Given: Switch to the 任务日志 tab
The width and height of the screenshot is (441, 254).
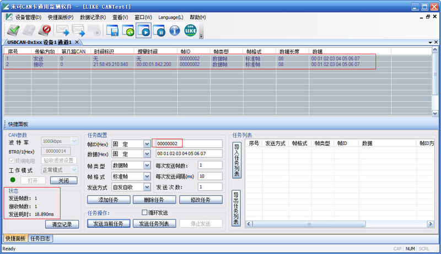Looking at the screenshot, I should click(x=41, y=238).
